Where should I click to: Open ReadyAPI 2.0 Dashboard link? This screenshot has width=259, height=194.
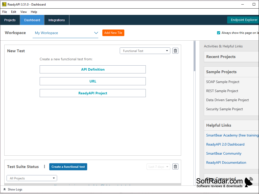click(225, 144)
